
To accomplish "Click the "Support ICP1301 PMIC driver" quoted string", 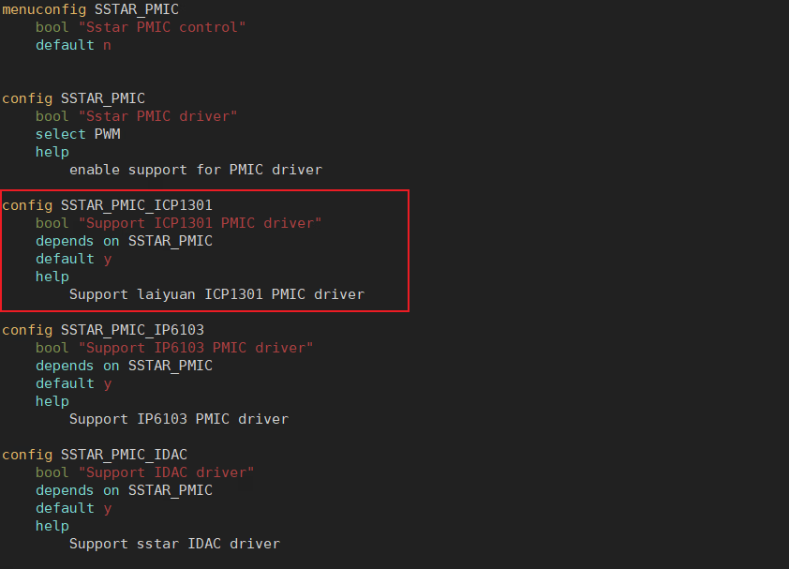I will [x=200, y=223].
